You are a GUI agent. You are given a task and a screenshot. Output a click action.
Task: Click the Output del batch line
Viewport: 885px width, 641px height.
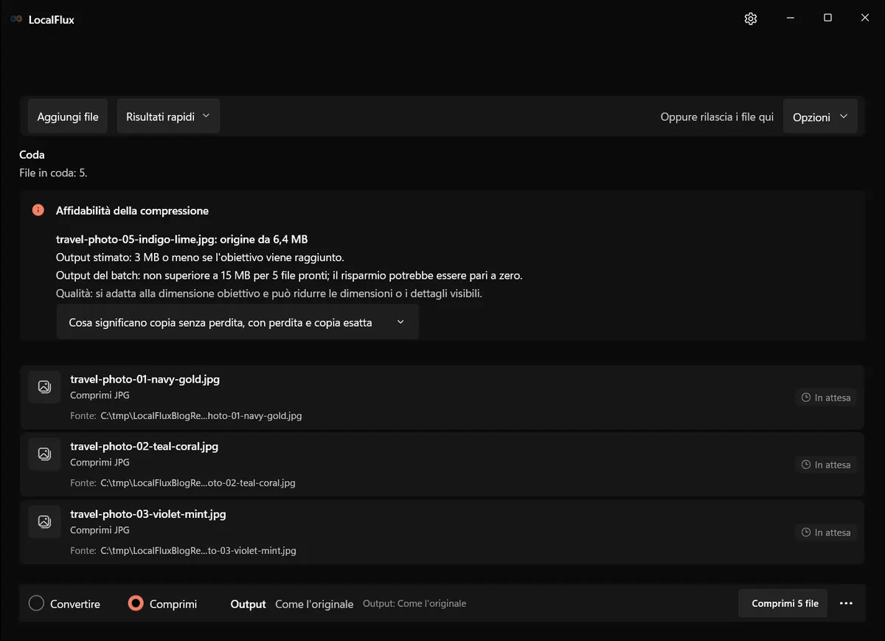[289, 275]
